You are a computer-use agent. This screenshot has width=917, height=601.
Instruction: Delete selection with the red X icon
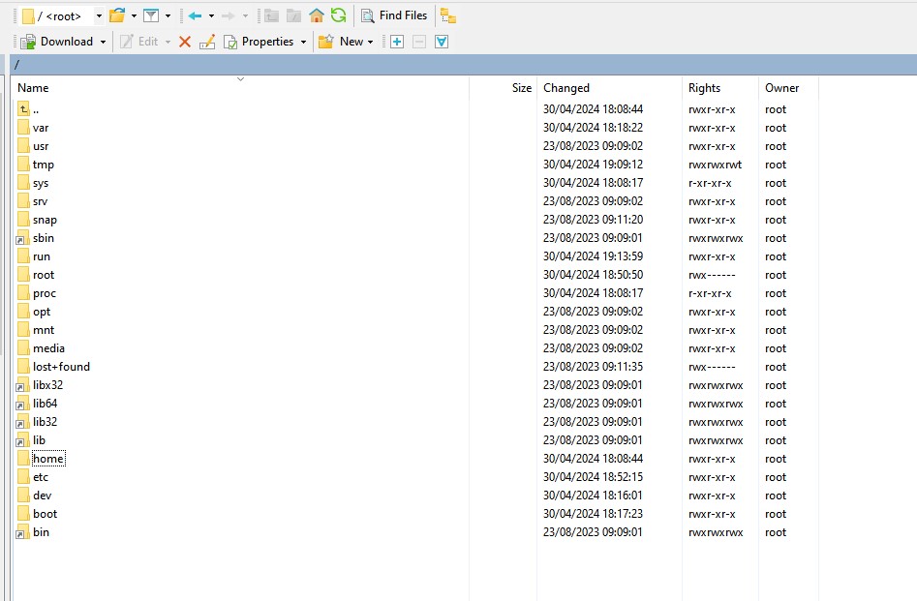pos(185,42)
